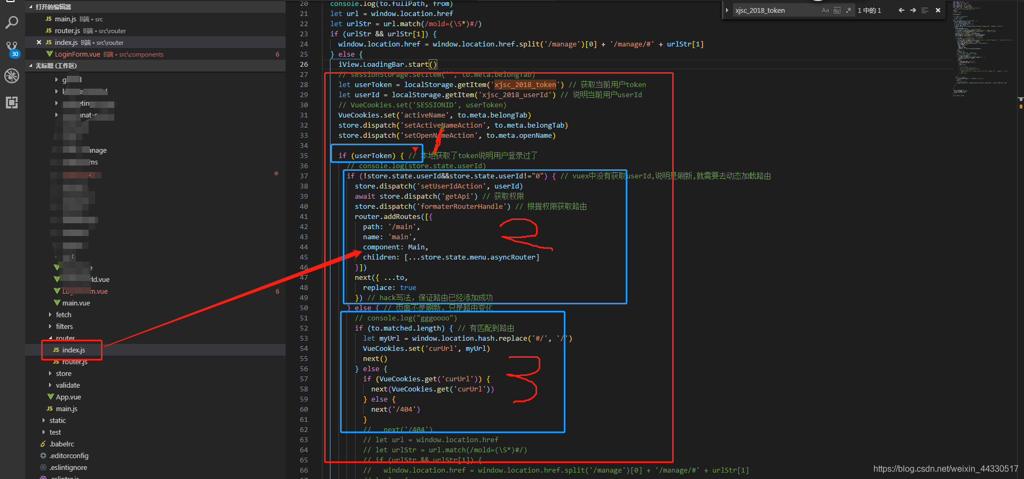
Task: Open App.vue in the file tree
Action: click(155, 397)
